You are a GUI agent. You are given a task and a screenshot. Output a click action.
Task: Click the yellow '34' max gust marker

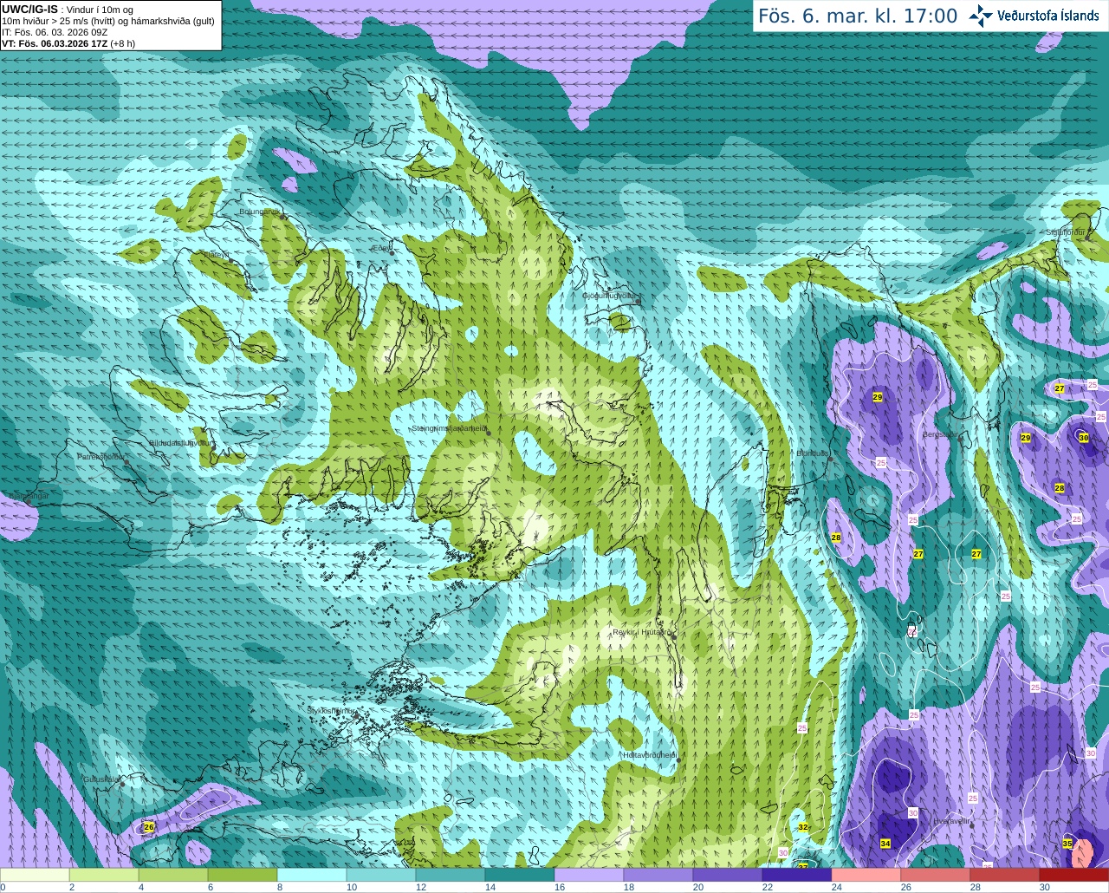point(885,844)
